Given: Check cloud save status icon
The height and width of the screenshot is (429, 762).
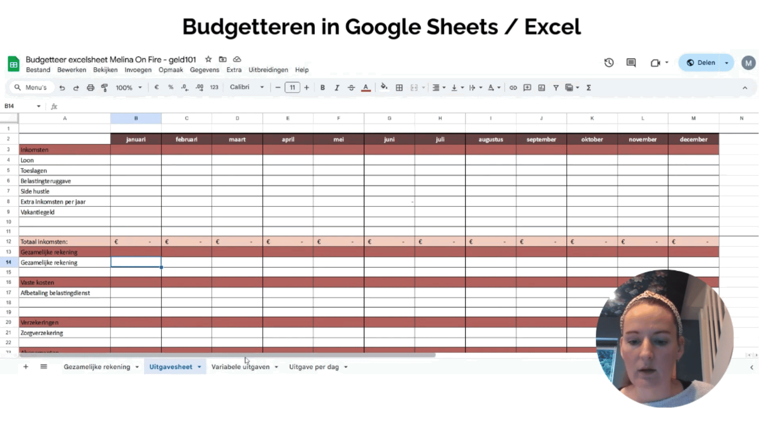Looking at the screenshot, I should pos(237,59).
